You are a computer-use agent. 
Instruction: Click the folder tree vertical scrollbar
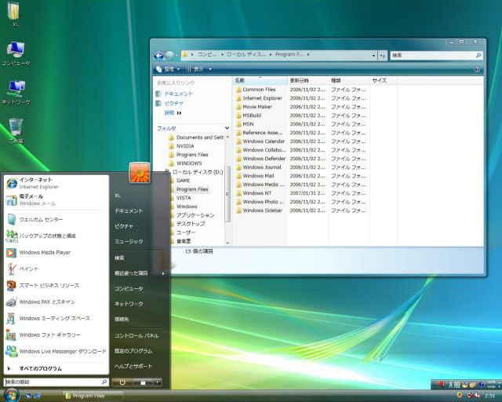pyautogui.click(x=227, y=194)
